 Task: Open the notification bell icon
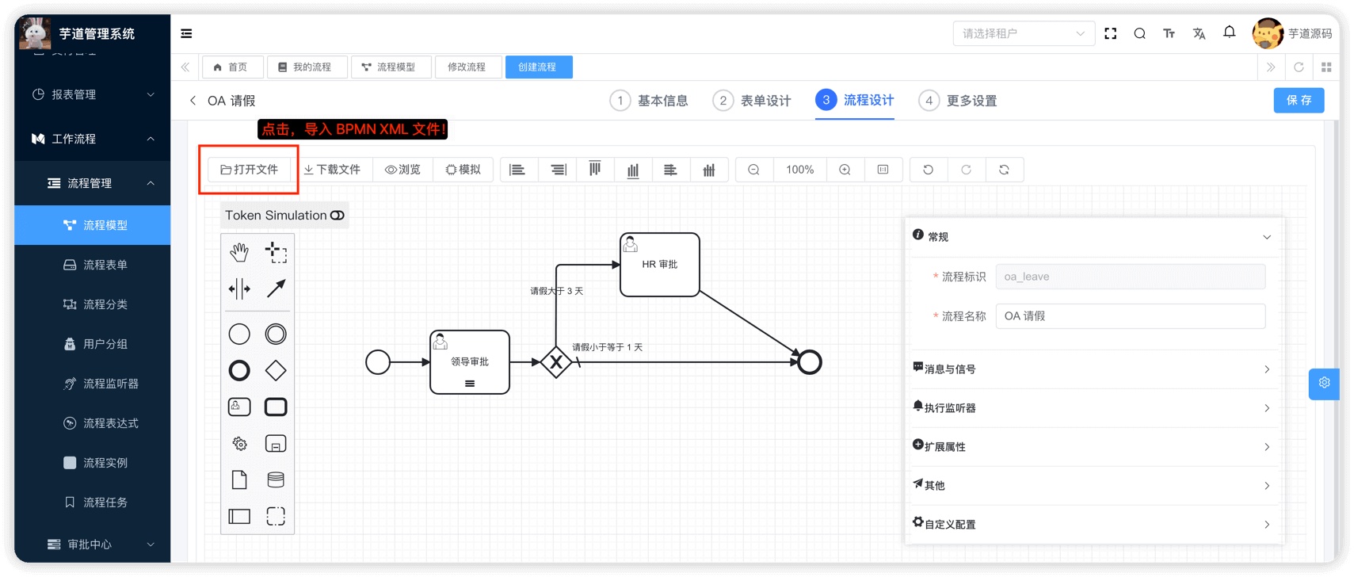(1229, 32)
